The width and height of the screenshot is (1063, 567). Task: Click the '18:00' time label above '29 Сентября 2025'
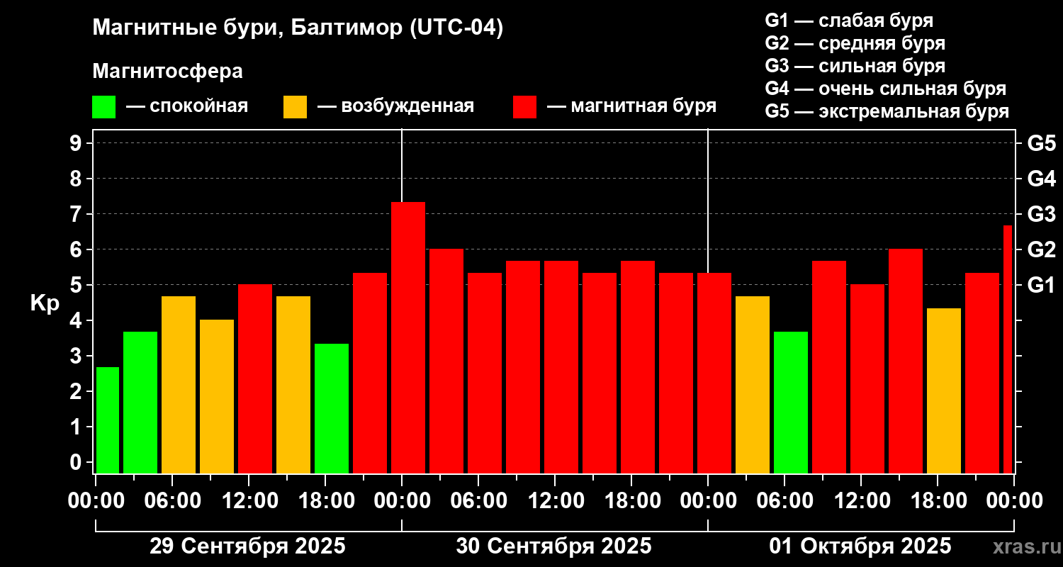coord(325,500)
